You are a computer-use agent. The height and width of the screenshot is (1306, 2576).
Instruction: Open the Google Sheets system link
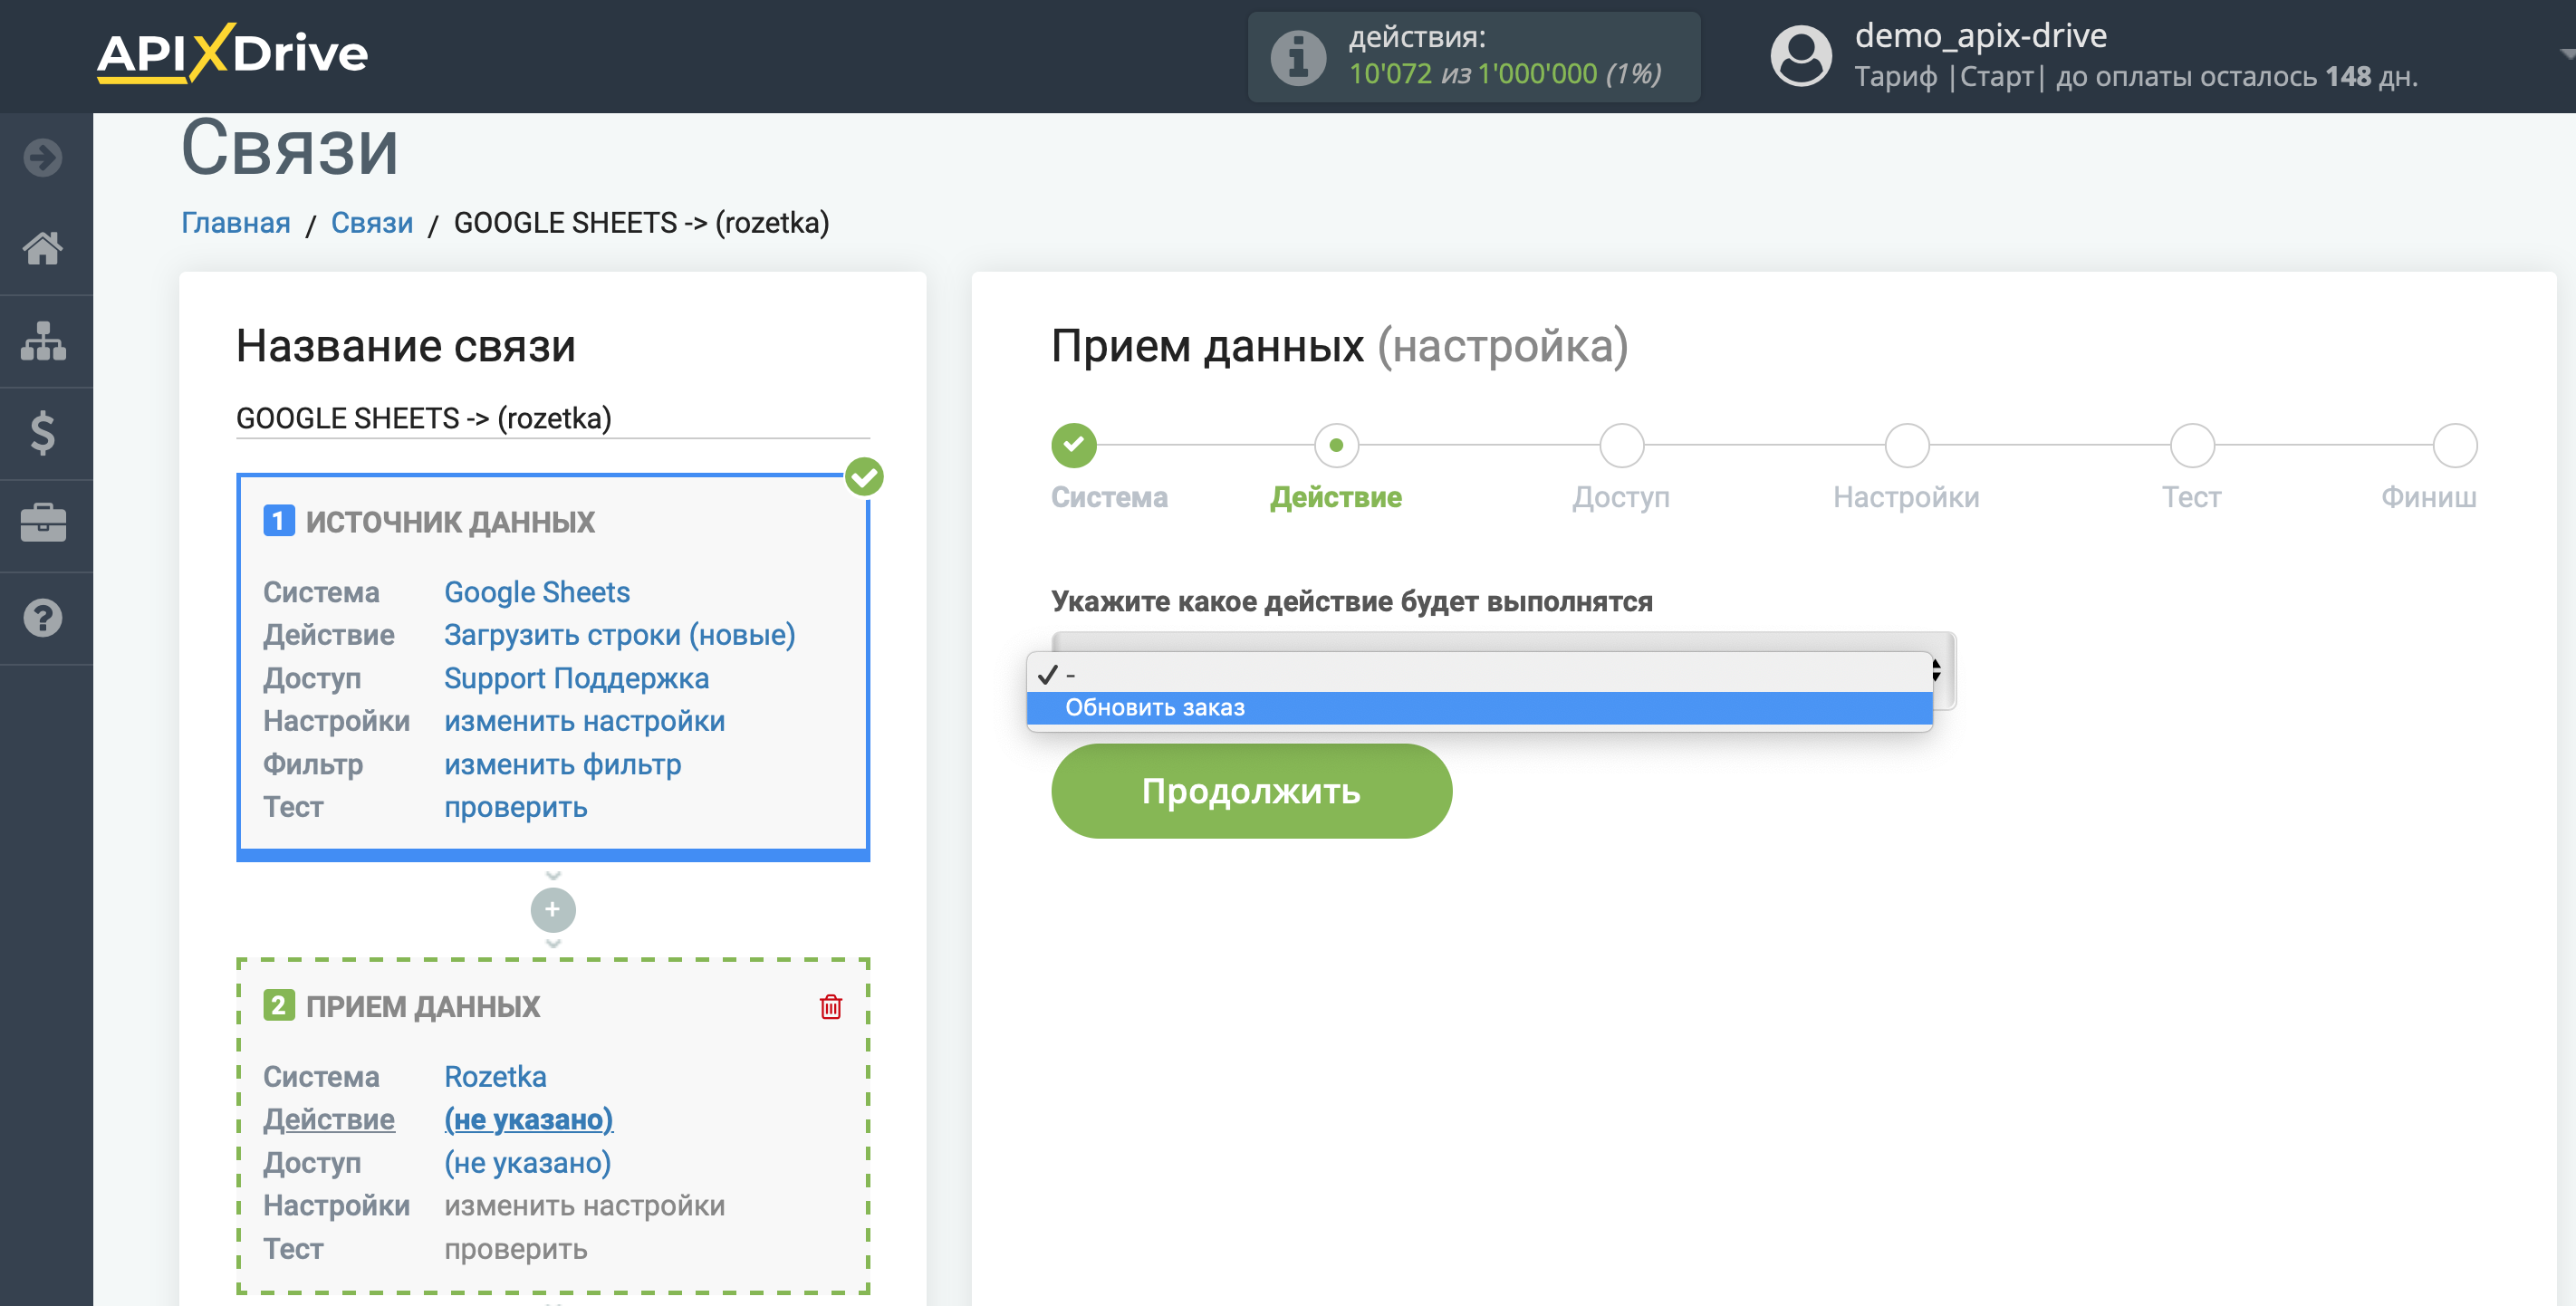[x=537, y=592]
